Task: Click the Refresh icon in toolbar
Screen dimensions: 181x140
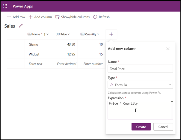Action: [x=95, y=17]
